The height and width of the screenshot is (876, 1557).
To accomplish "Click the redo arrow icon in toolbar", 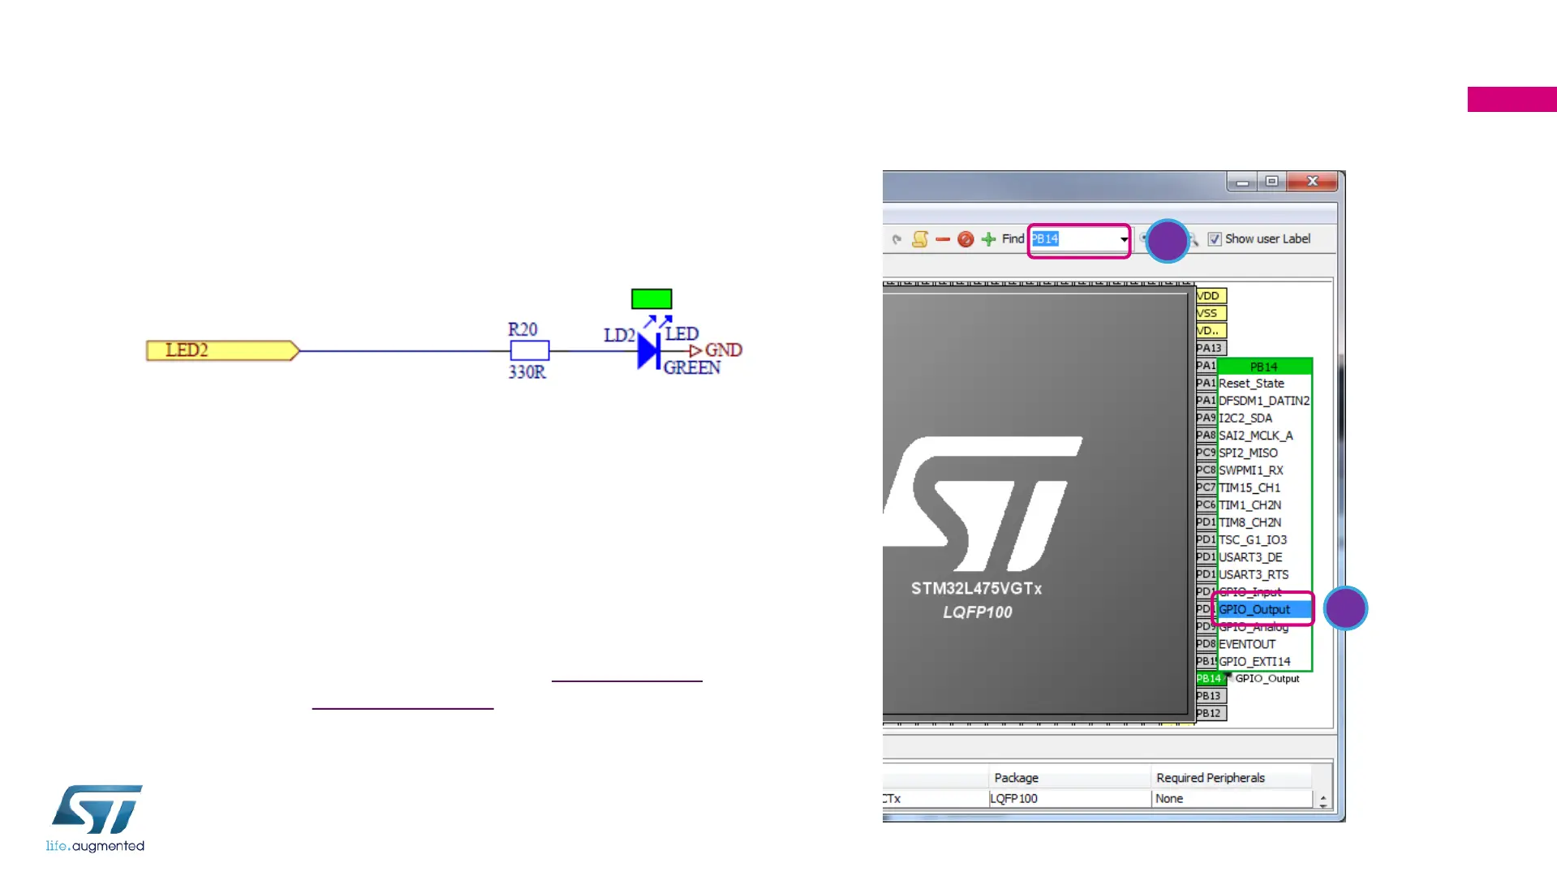I will click(897, 239).
